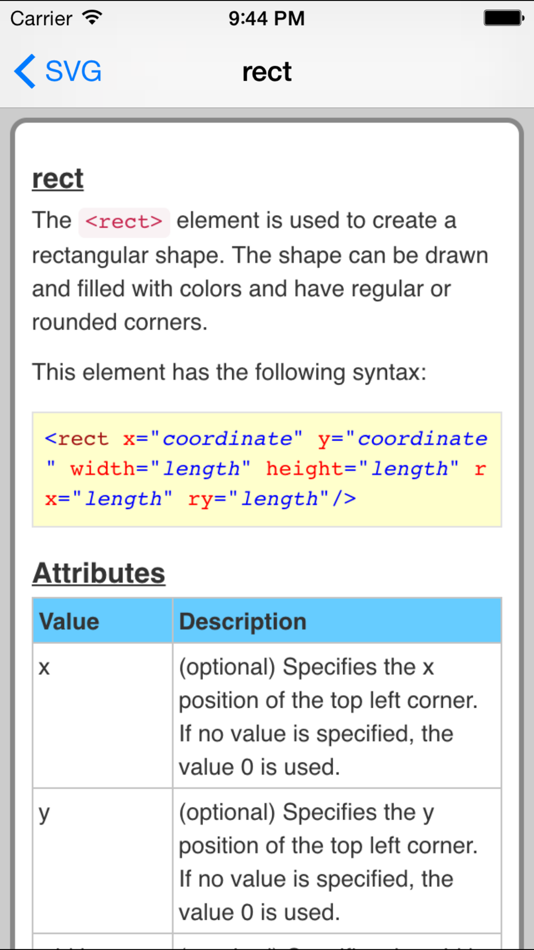
Task: Tap the 9:44 PM clock
Action: [266, 19]
